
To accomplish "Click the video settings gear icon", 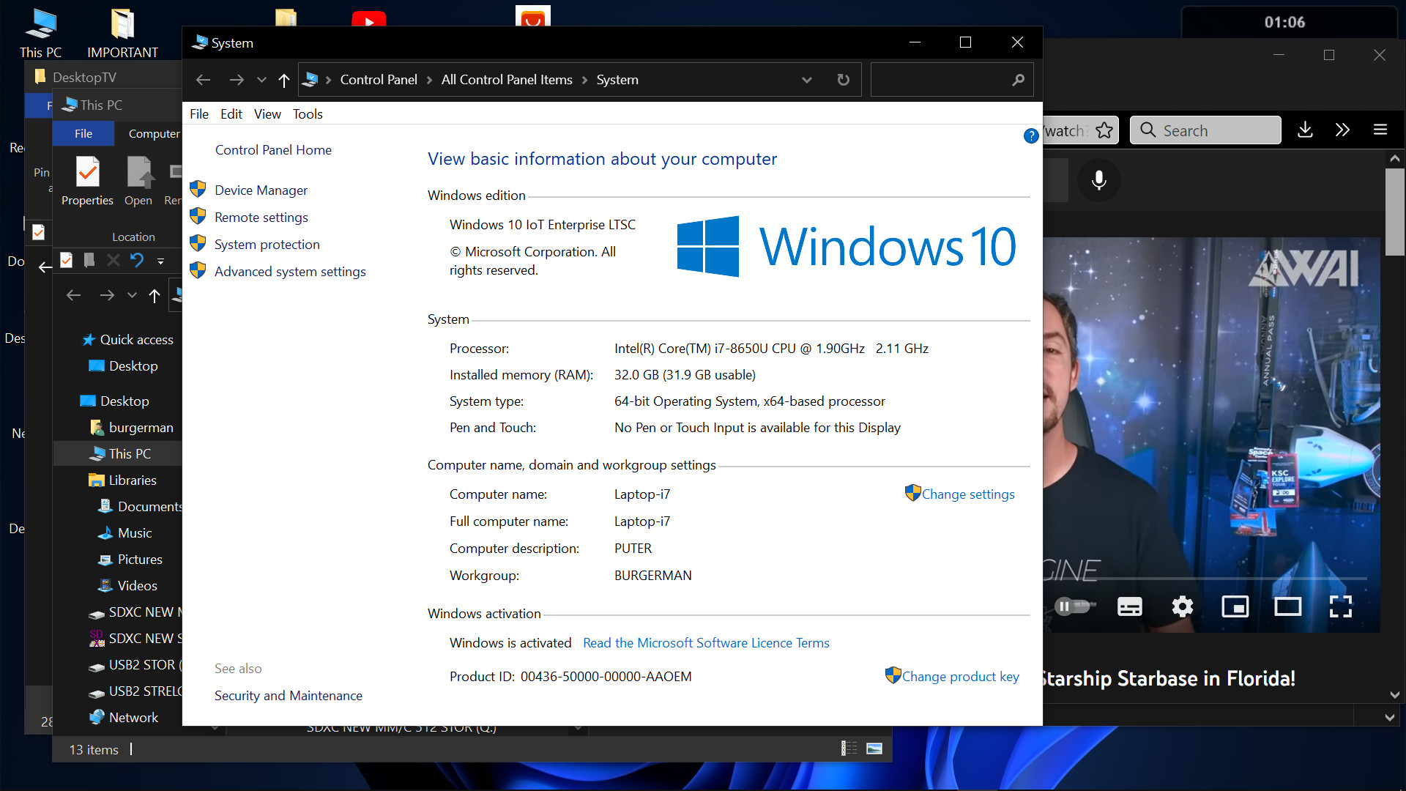I will pos(1182,606).
